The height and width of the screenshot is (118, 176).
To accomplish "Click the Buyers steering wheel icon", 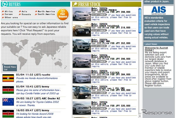I will [5, 4].
